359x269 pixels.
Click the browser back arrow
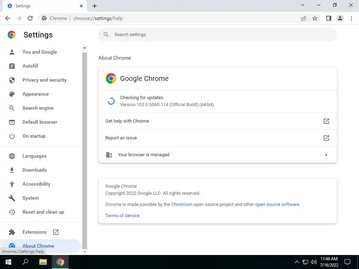tap(8, 18)
